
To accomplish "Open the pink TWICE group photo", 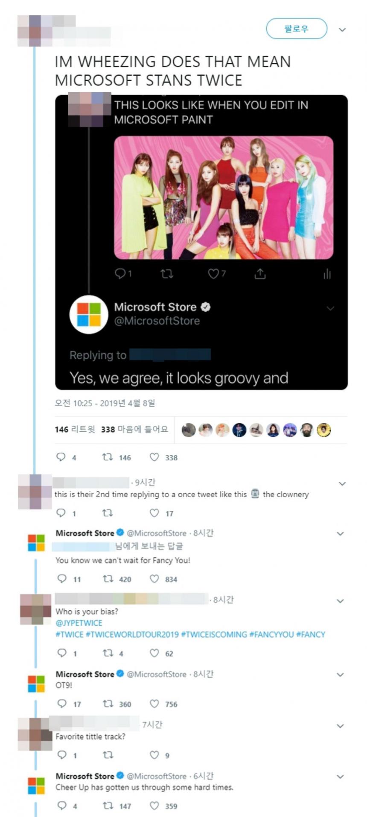I will pyautogui.click(x=224, y=197).
